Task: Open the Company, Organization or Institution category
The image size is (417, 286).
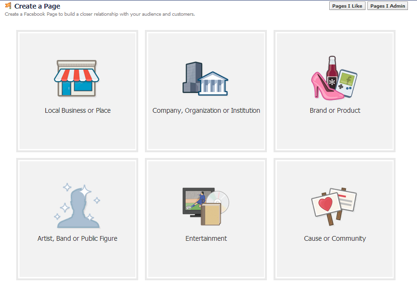Action: point(205,91)
